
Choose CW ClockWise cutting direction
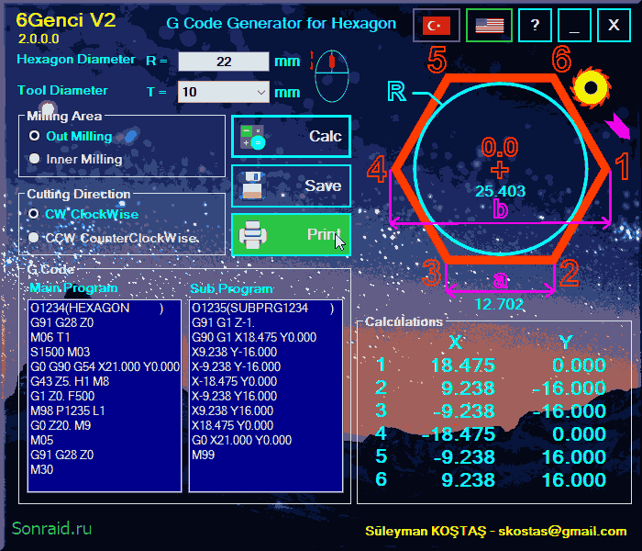(x=34, y=214)
